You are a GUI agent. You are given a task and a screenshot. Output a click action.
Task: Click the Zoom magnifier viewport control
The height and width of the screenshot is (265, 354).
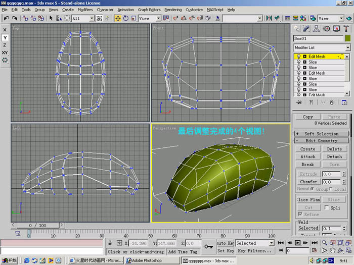click(324, 243)
